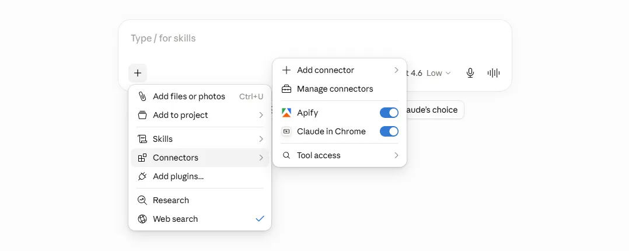This screenshot has width=629, height=251.
Task: Open Manage connectors
Action: pos(340,89)
